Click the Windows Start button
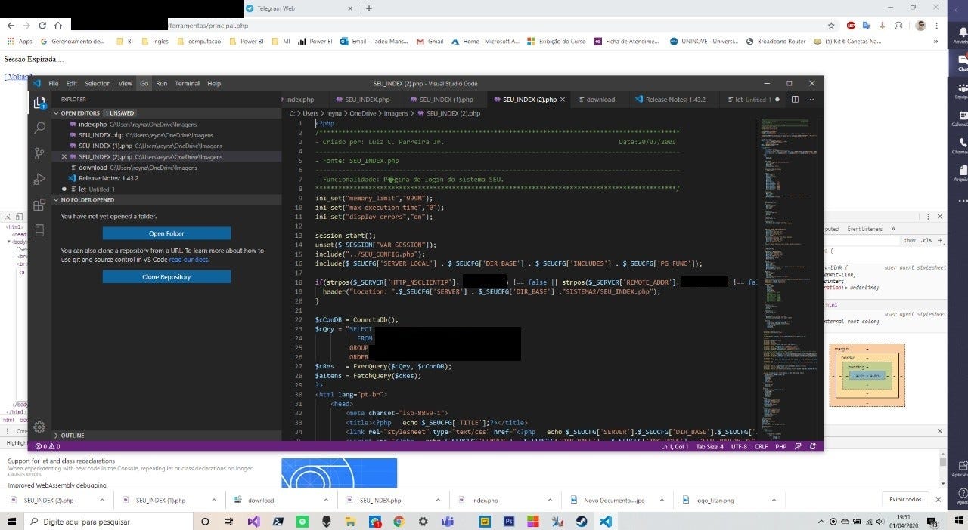The width and height of the screenshot is (968, 530). (x=12, y=521)
